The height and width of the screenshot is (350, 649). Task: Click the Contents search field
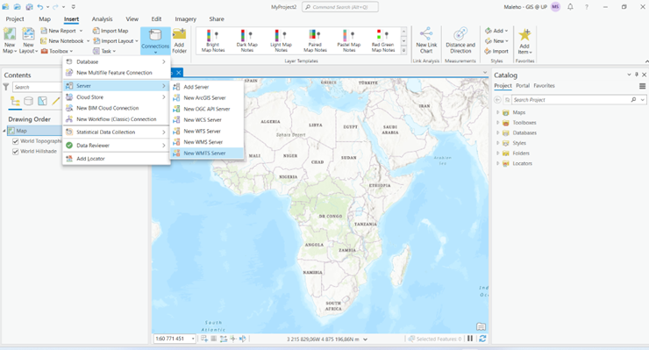coord(37,87)
